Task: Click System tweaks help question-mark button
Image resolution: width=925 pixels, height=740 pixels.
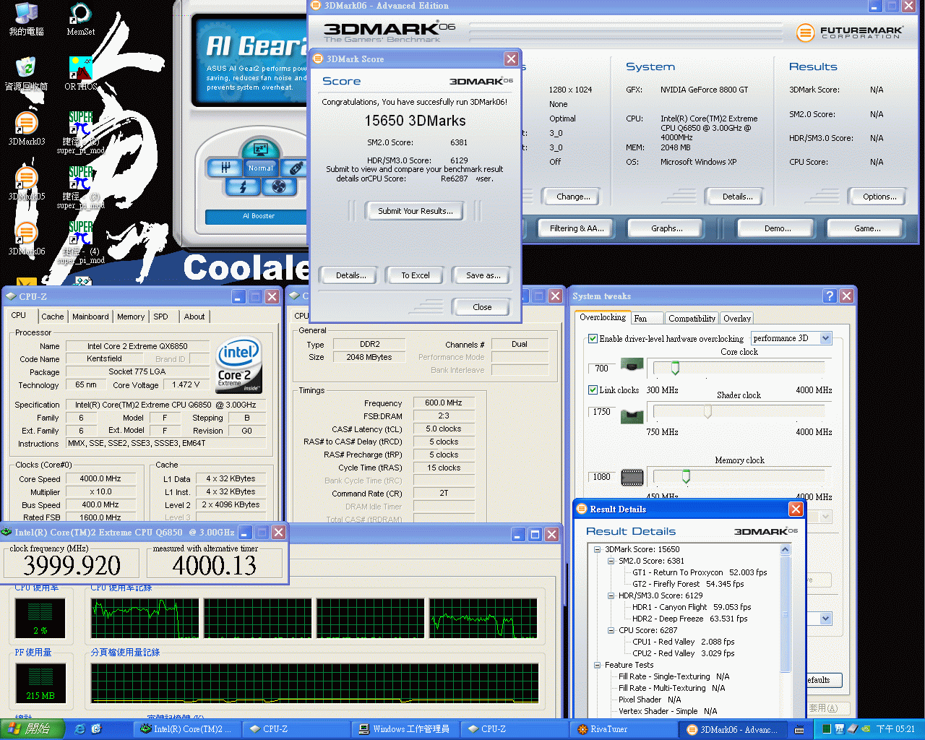Action: coord(830,296)
